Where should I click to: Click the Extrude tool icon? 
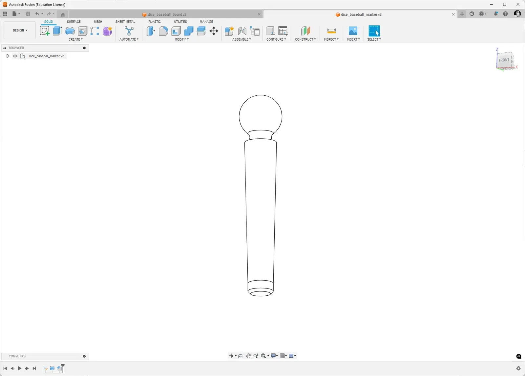[57, 31]
